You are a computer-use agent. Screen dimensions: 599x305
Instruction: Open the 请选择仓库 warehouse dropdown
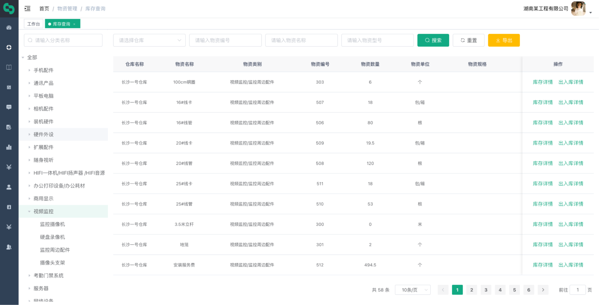point(149,40)
